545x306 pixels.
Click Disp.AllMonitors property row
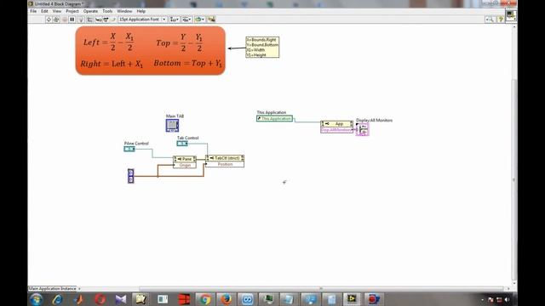(x=337, y=130)
